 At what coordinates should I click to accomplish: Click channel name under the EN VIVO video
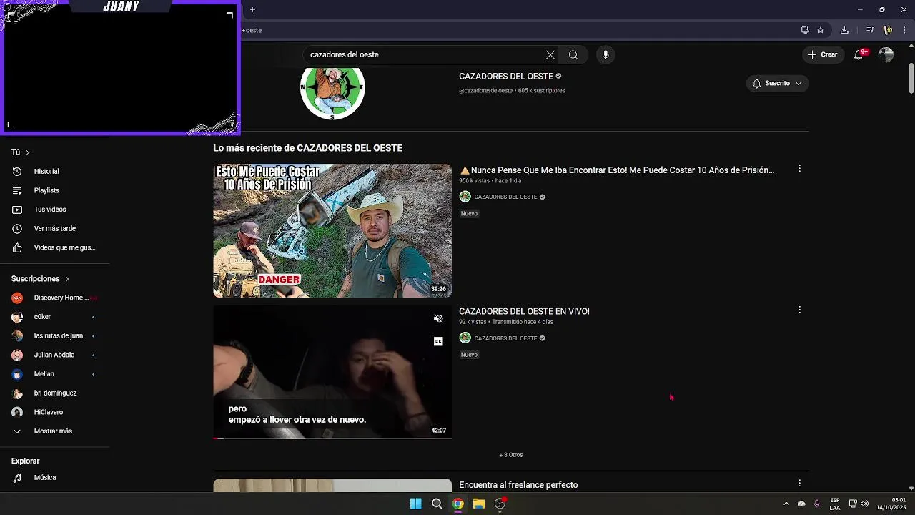pos(505,338)
